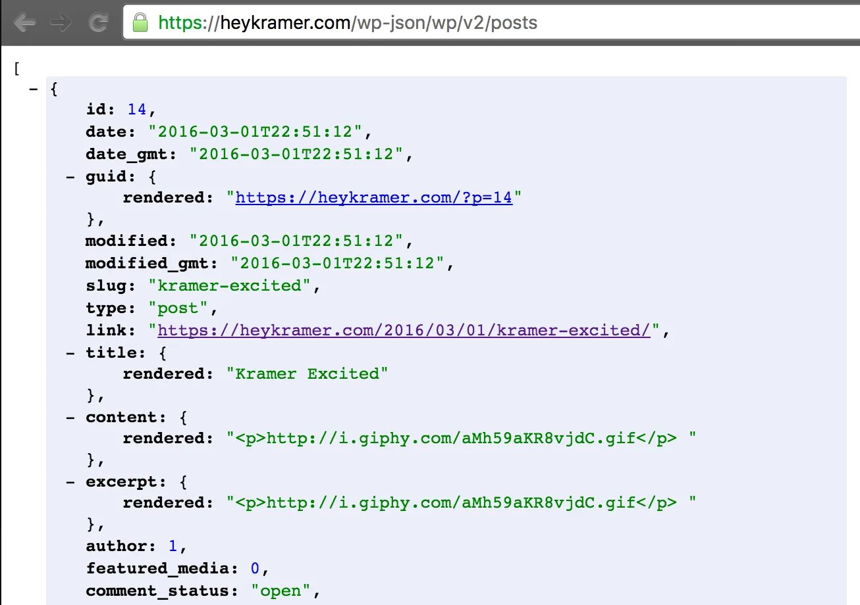This screenshot has height=605, width=860.
Task: Collapse the content object
Action: click(70, 417)
